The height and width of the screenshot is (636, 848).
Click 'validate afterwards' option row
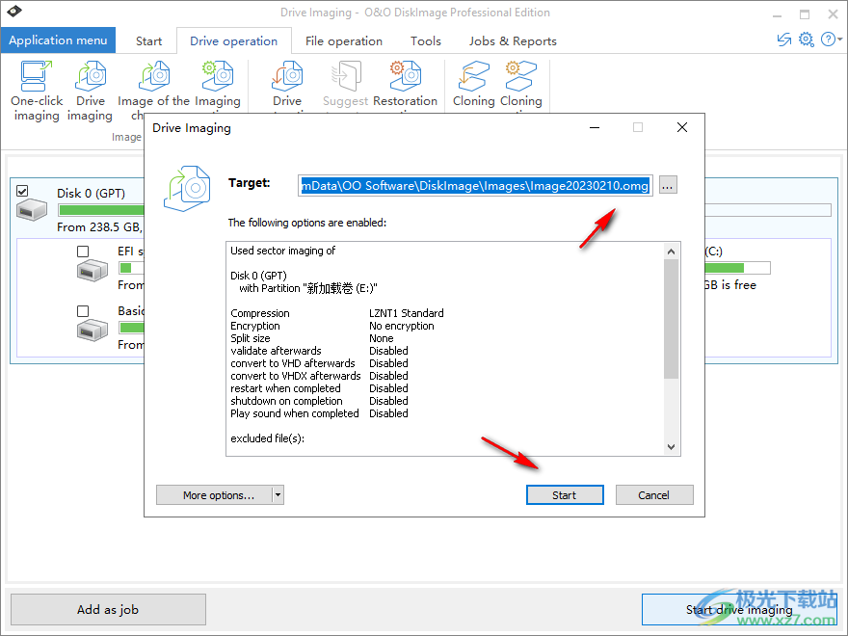point(319,351)
